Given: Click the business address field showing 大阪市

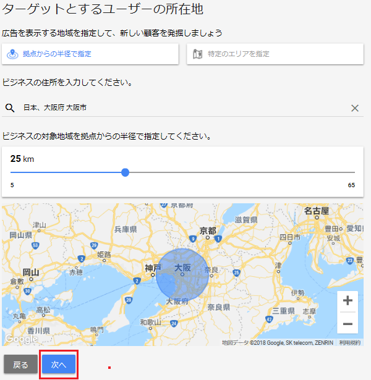Looking at the screenshot, I should click(179, 108).
